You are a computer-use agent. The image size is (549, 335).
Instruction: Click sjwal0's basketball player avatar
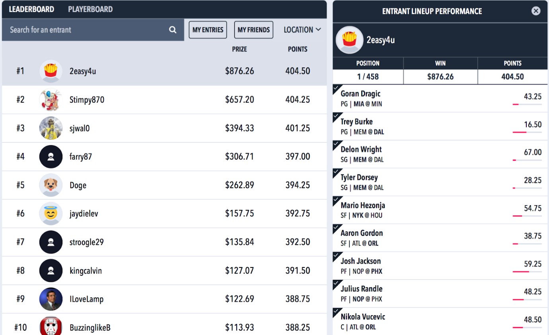coord(51,128)
